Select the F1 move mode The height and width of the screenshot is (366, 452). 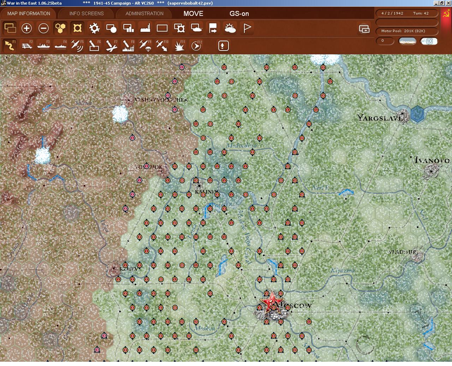(x=10, y=46)
